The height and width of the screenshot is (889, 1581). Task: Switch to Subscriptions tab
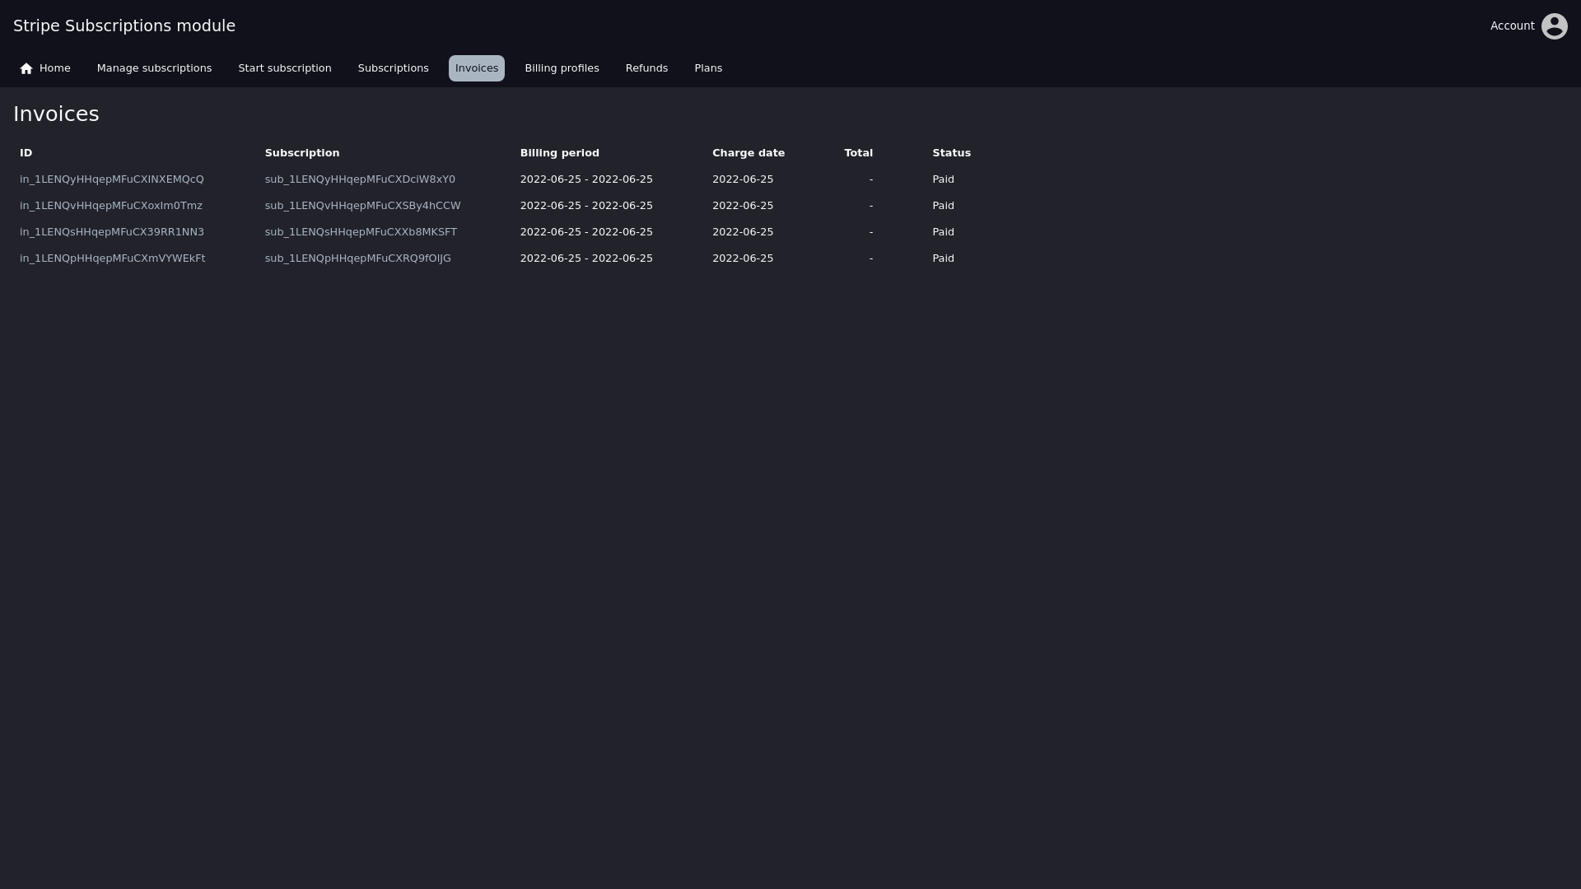click(x=393, y=68)
